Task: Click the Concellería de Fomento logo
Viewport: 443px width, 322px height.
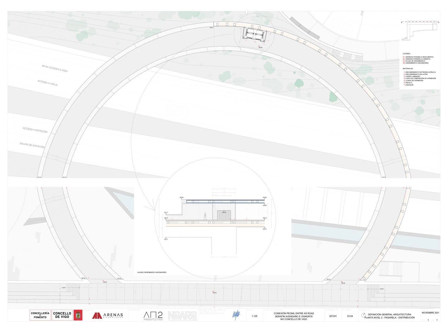Action: (x=40, y=315)
